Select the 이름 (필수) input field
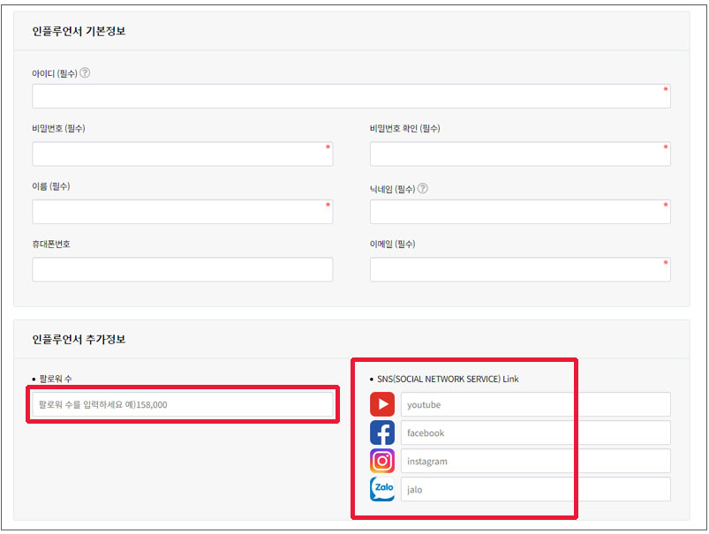This screenshot has width=709, height=534. (x=182, y=212)
